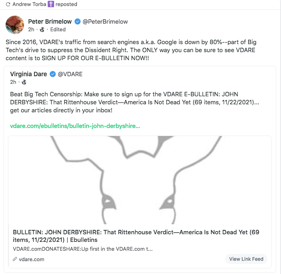This screenshot has height=274, width=281.
Task: Click the 2h timestamp under Virginia Dare
Action: point(13,82)
